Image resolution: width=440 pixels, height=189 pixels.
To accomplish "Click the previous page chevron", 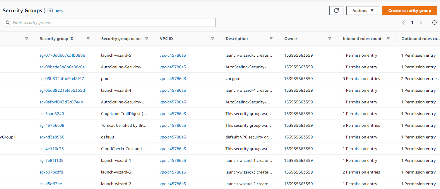I will coord(403,22).
